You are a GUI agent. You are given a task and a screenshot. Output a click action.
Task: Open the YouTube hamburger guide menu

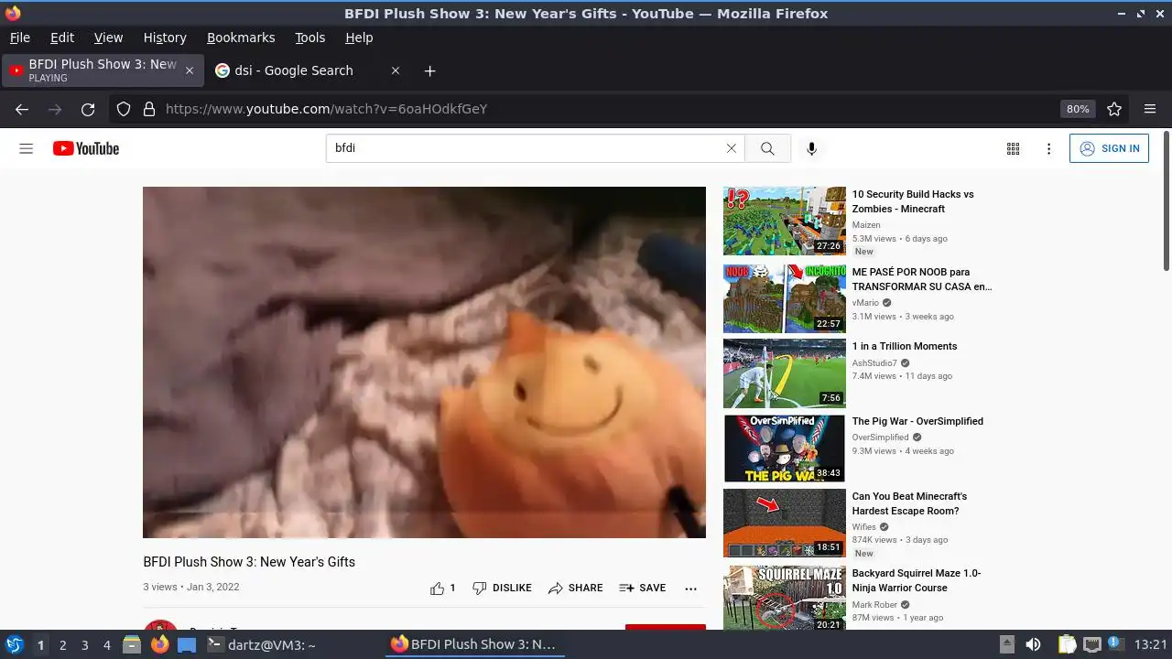(27, 148)
